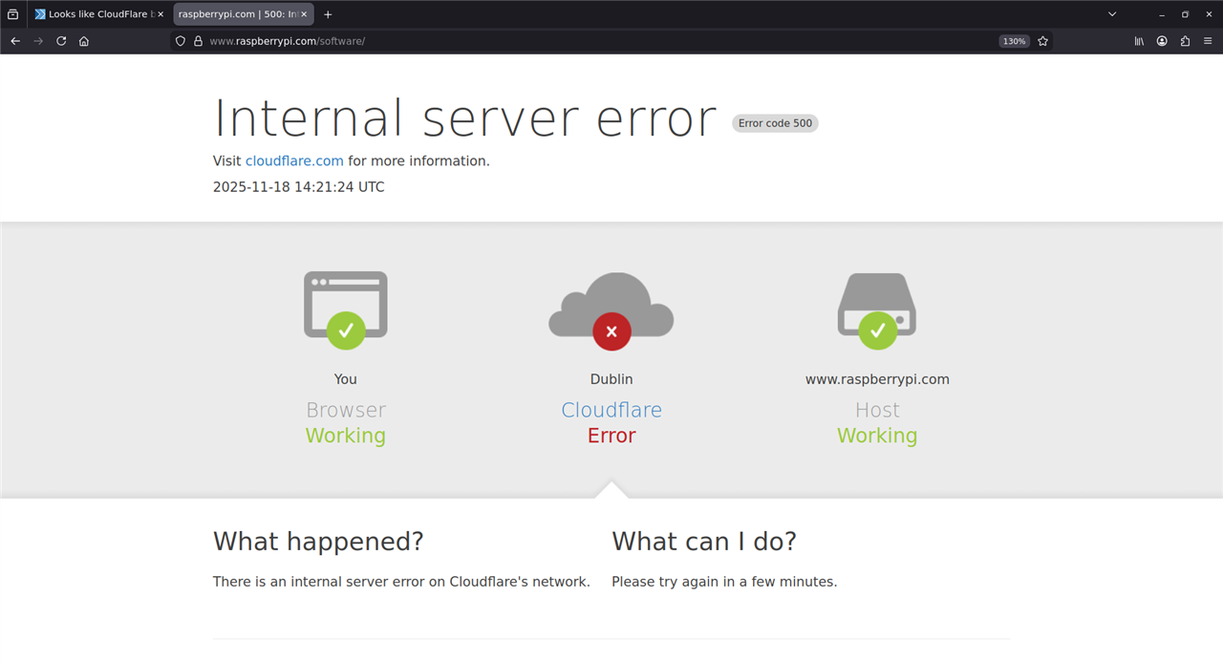Viewport: 1223px width, 662px height.
Task: Click the tracking protection shield icon
Action: [181, 41]
